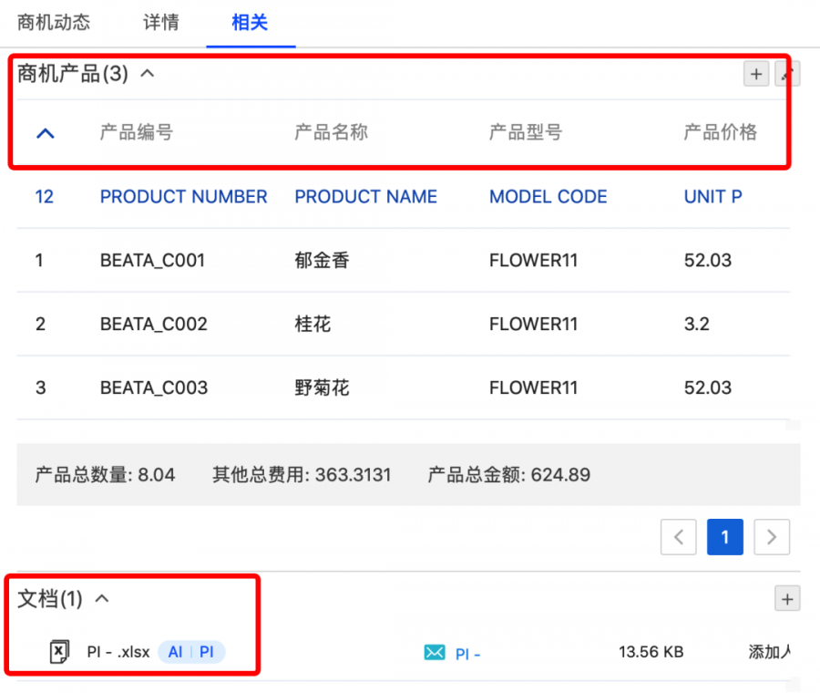Collapse the 文档(1) section
Viewport: 820px width, 693px height.
pyautogui.click(x=102, y=599)
